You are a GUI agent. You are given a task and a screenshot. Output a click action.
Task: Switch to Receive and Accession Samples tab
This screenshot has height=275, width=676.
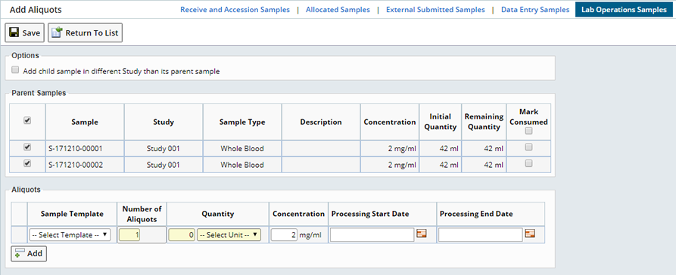click(x=235, y=10)
